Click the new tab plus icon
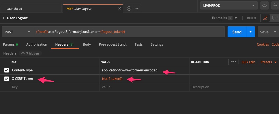This screenshot has height=114, width=279. click(x=129, y=8)
